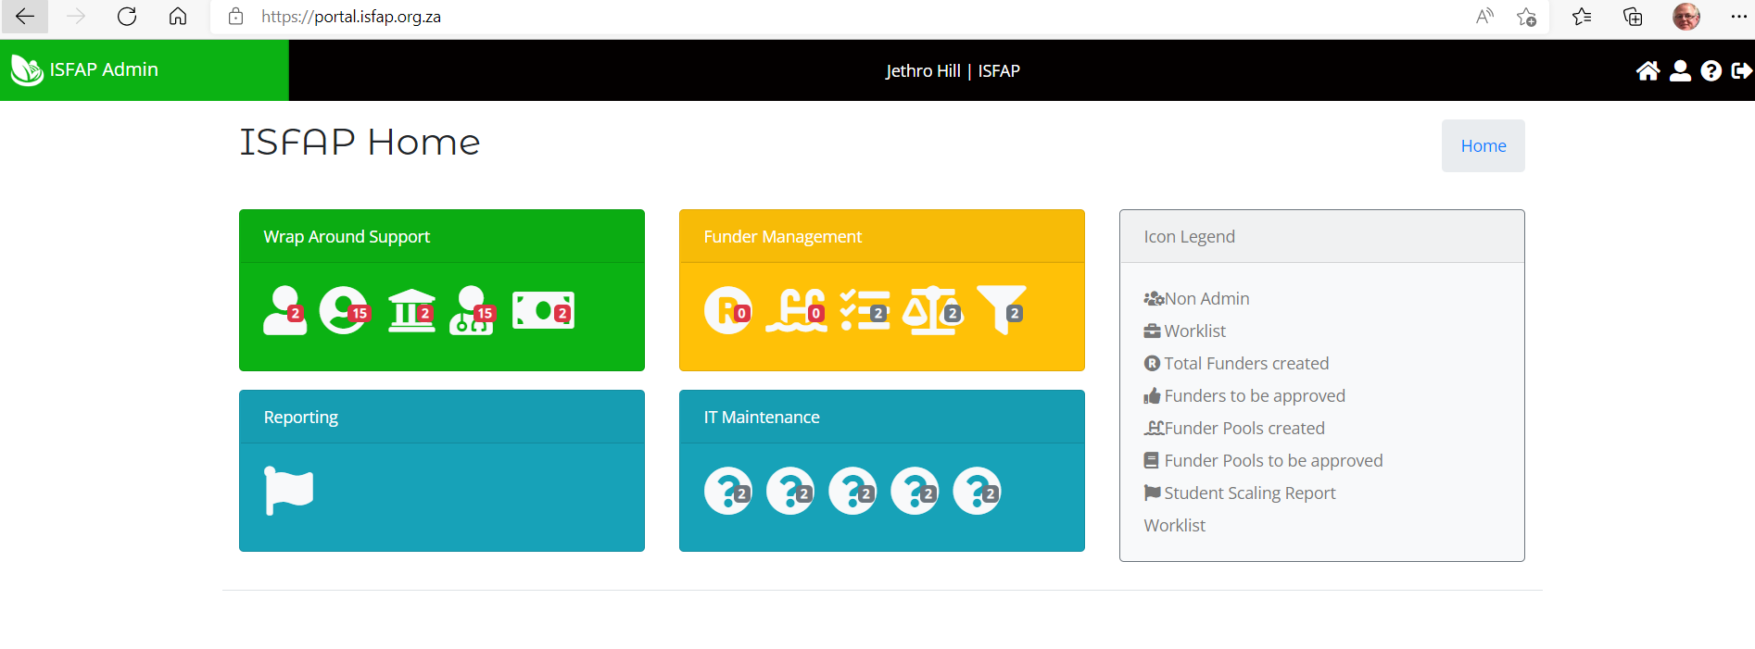Open second question icon in IT Maintenance
Image resolution: width=1755 pixels, height=649 pixels.
pyautogui.click(x=790, y=491)
